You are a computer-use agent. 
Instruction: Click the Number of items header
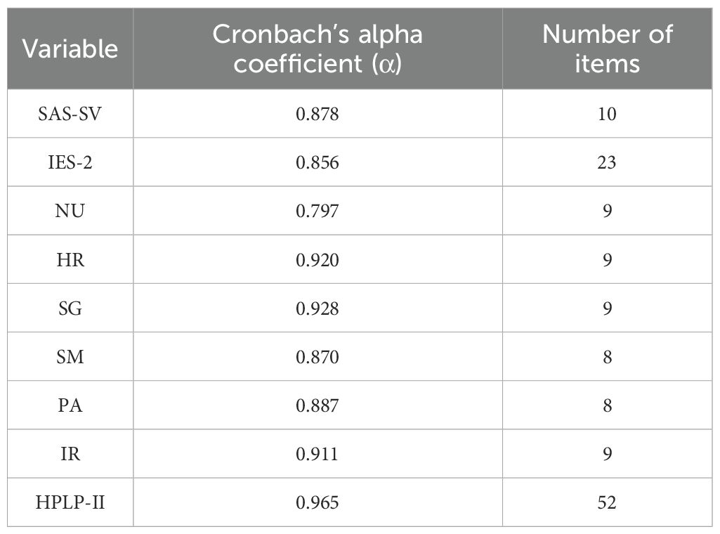pyautogui.click(x=607, y=48)
